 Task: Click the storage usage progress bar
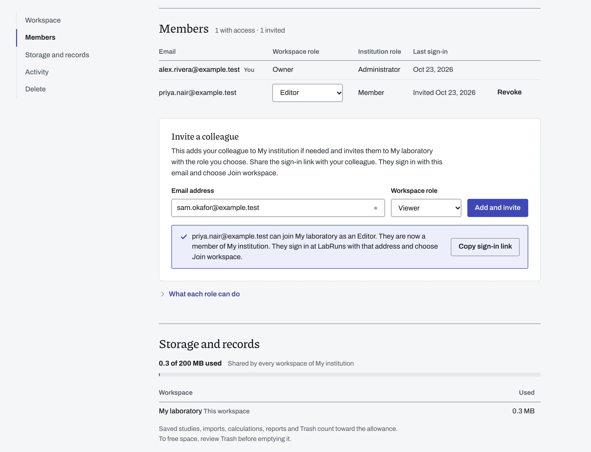coord(350,375)
